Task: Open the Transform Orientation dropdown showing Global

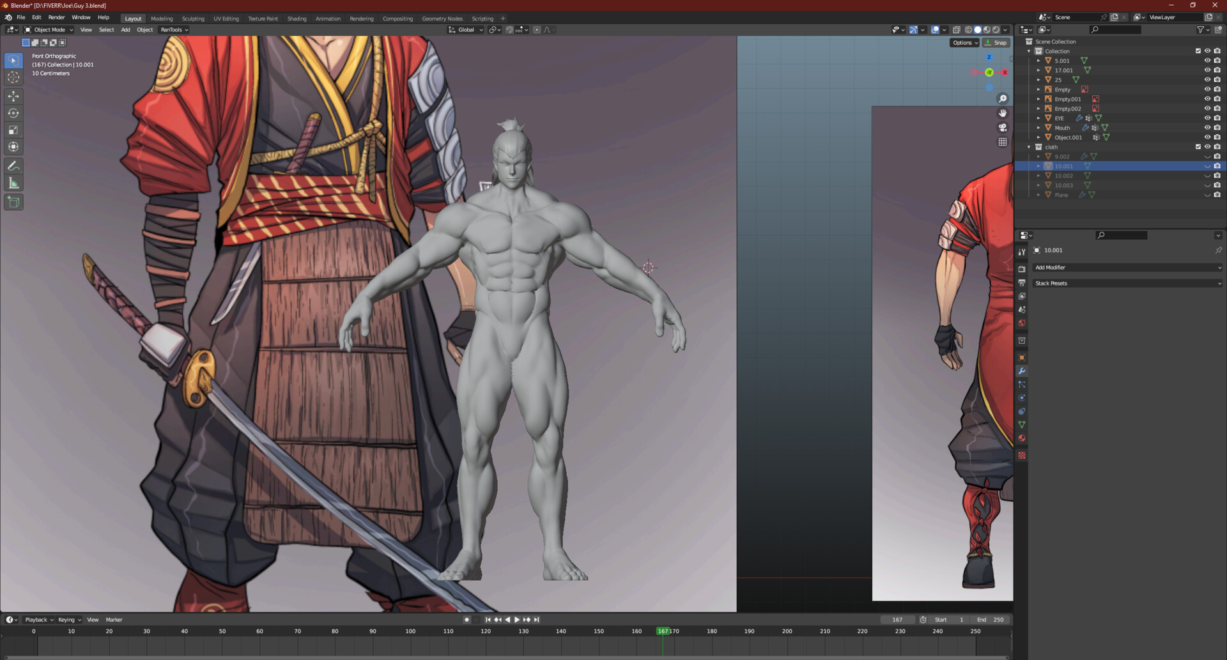Action: tap(465, 29)
